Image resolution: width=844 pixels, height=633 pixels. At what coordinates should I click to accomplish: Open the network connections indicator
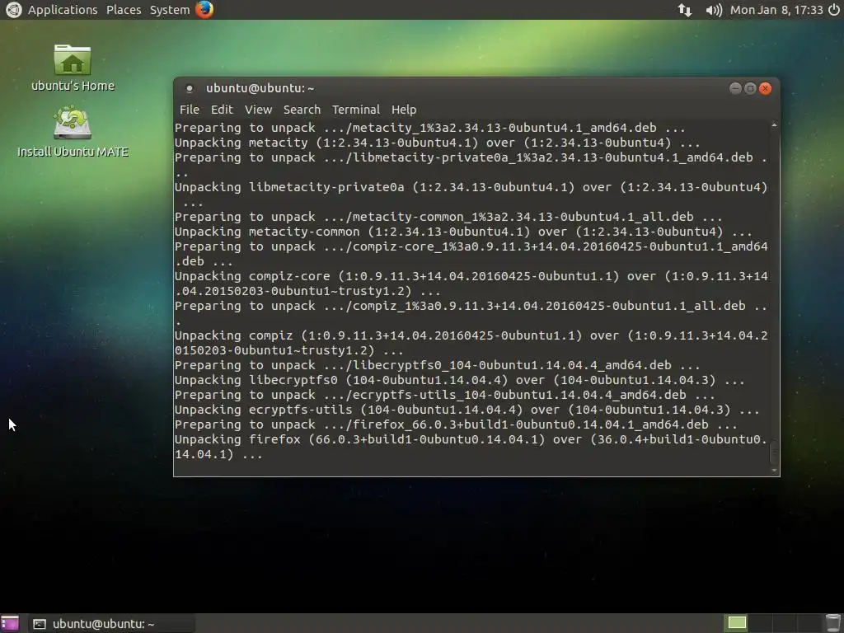(x=685, y=10)
